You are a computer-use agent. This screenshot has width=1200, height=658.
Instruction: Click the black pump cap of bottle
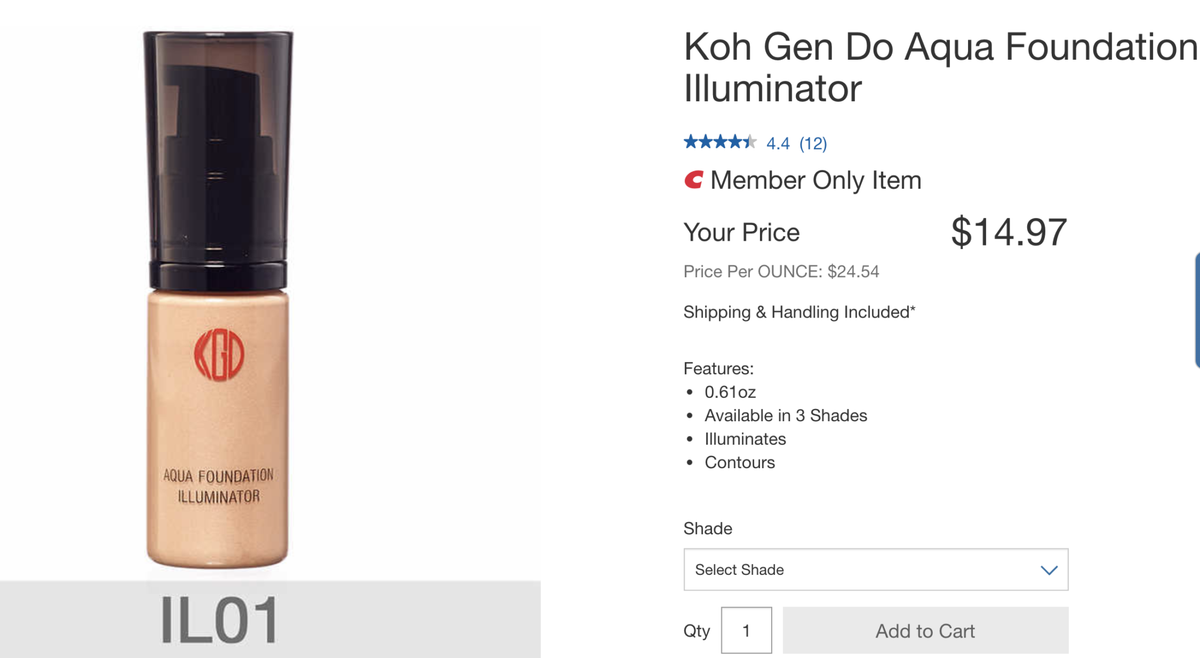point(218,158)
